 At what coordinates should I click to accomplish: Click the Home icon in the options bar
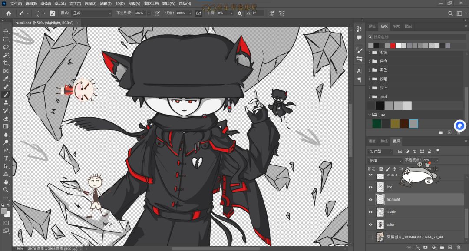click(x=9, y=13)
